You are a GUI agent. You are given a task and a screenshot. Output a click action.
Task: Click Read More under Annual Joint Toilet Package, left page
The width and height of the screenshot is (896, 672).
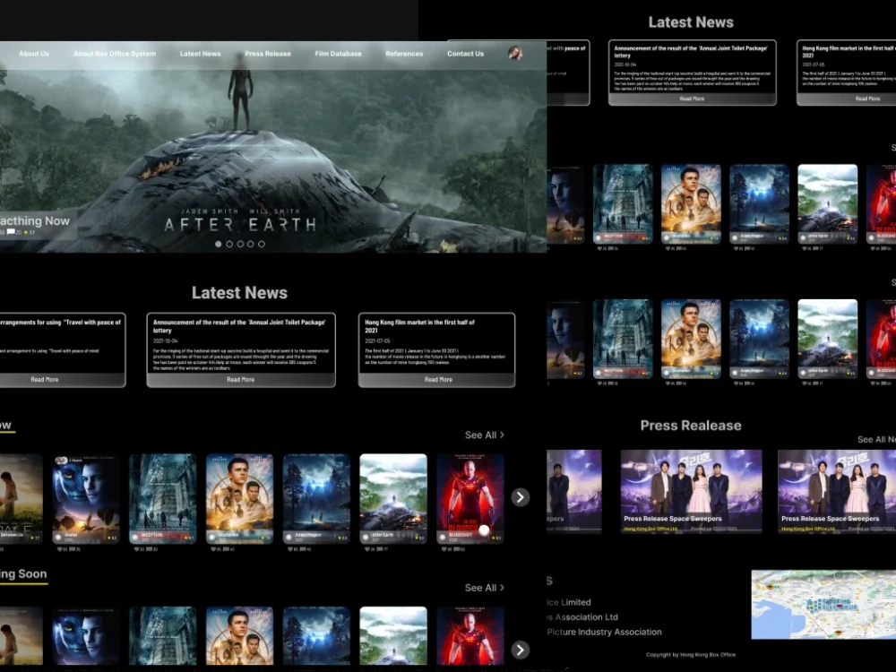tap(240, 379)
